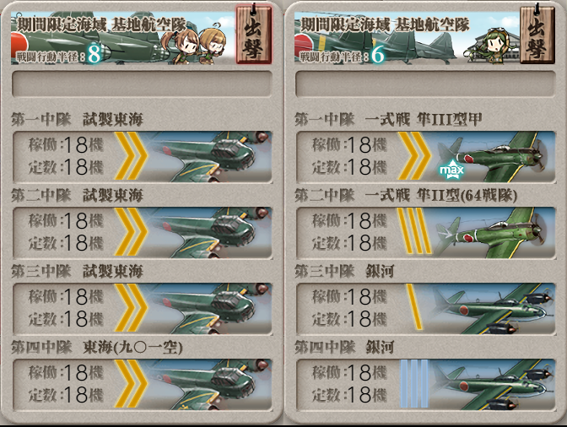This screenshot has height=427, width=567.
Task: Click the 出撃 wooden tag for the radius 6 air base
Action: point(537,35)
